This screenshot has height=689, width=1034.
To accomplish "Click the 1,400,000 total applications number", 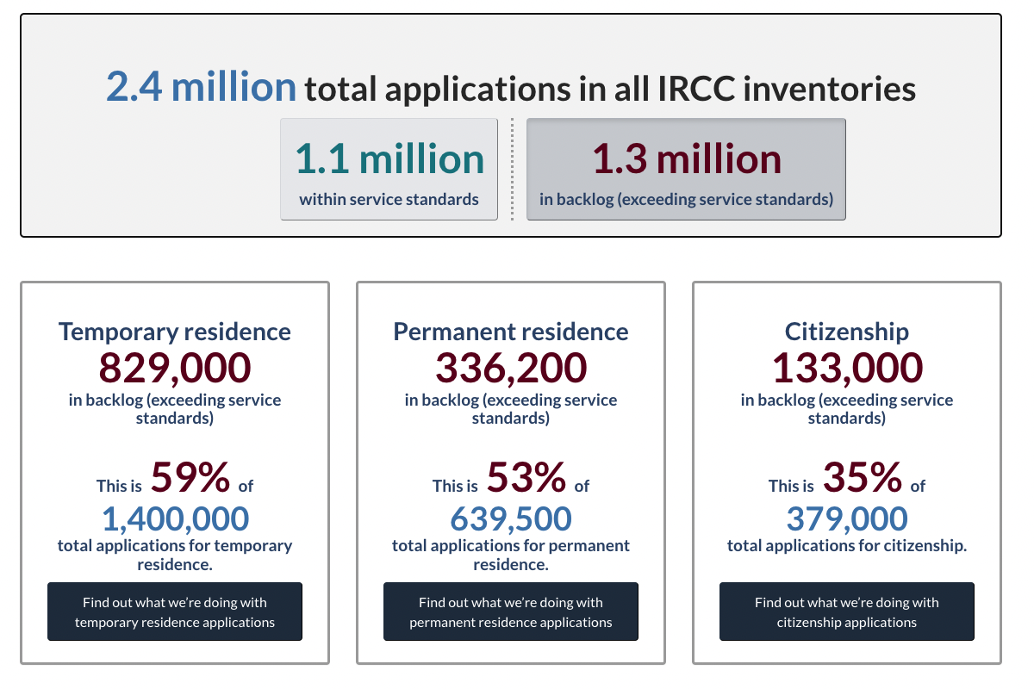I will 175,519.
